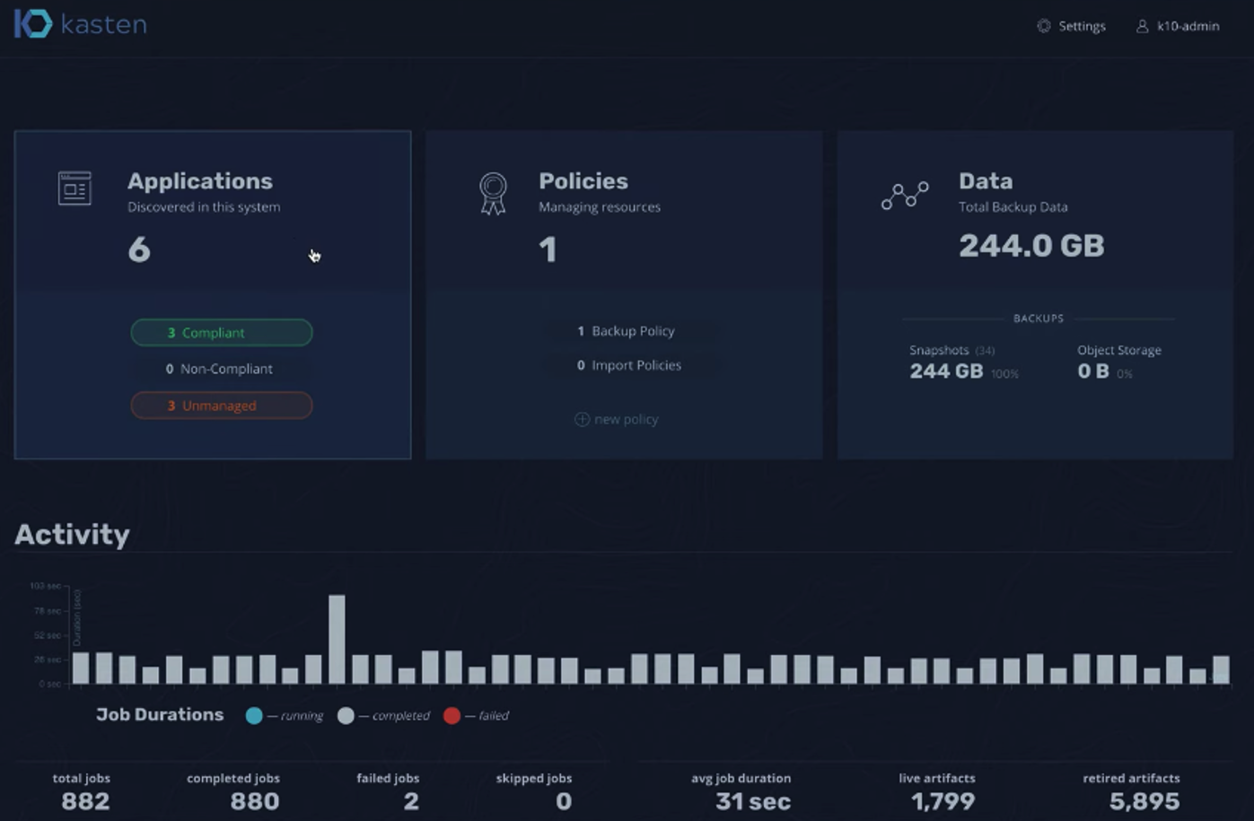Click the grey completed legend dot
This screenshot has height=821, width=1254.
346,716
